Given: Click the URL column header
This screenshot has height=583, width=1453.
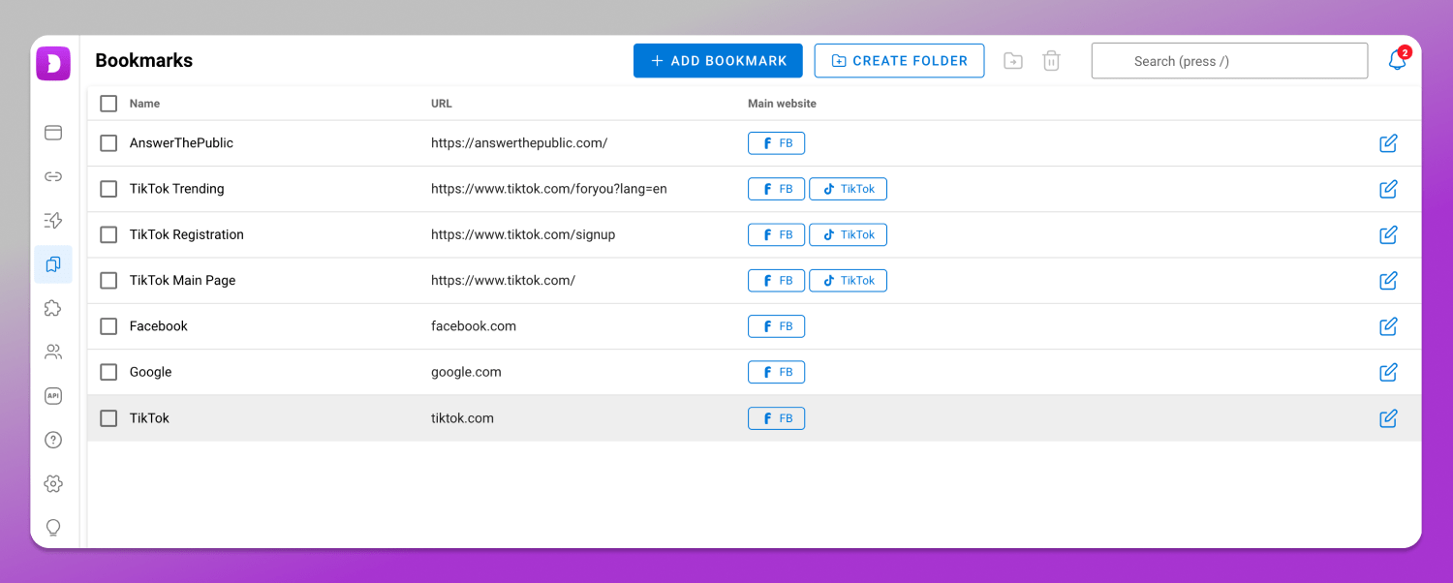Looking at the screenshot, I should tap(442, 104).
